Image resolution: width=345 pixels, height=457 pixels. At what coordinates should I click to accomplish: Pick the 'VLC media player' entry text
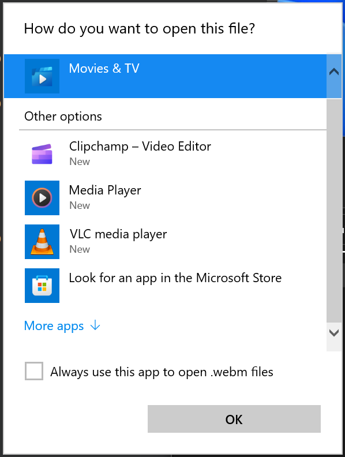tap(118, 234)
